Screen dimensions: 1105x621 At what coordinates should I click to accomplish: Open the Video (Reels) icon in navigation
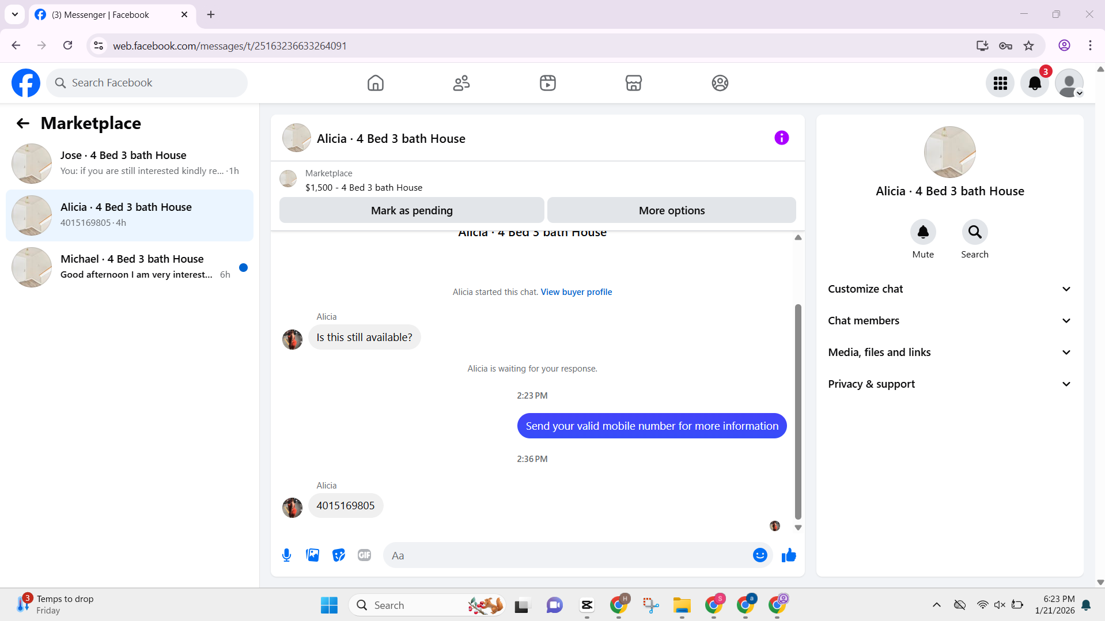point(548,83)
